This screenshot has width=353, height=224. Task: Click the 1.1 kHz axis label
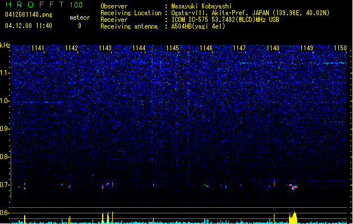[x=4, y=73]
